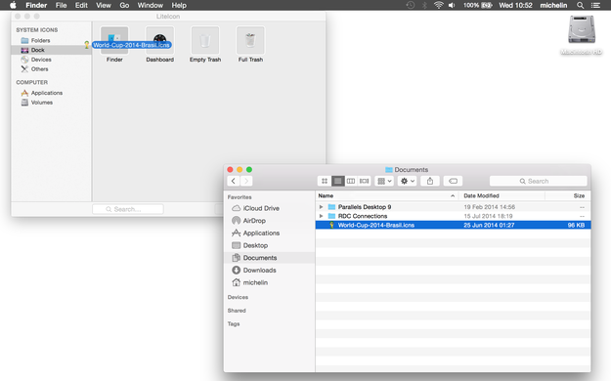Sort list by Size column header
This screenshot has height=381, width=611.
568,195
